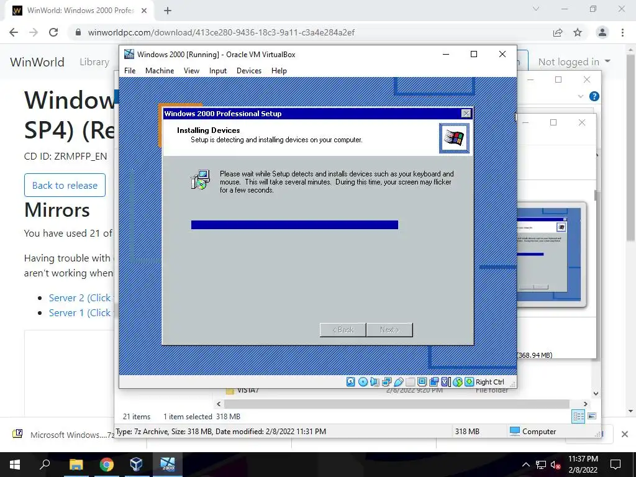Image resolution: width=636 pixels, height=477 pixels.
Task: Click the Chrome forward arrow
Action: (34, 32)
